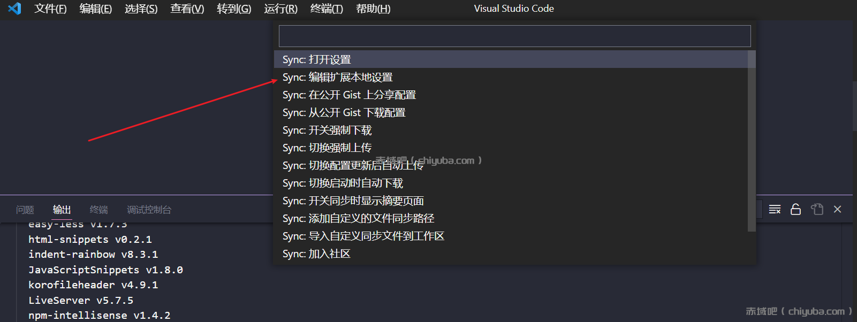Open the 查看(V) menu
This screenshot has width=857, height=322.
(x=187, y=9)
